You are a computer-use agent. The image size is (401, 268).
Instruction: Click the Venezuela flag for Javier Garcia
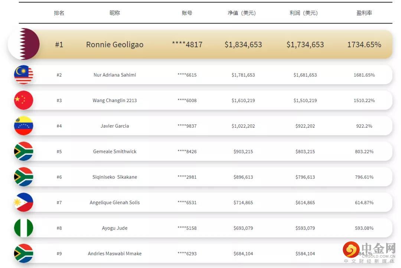[x=23, y=126]
